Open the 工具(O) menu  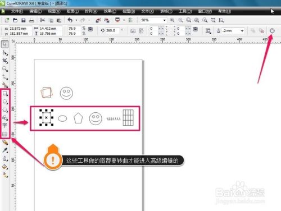pos(185,11)
